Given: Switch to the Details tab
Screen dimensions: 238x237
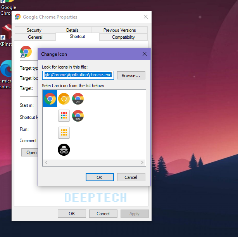Looking at the screenshot, I should tap(72, 30).
